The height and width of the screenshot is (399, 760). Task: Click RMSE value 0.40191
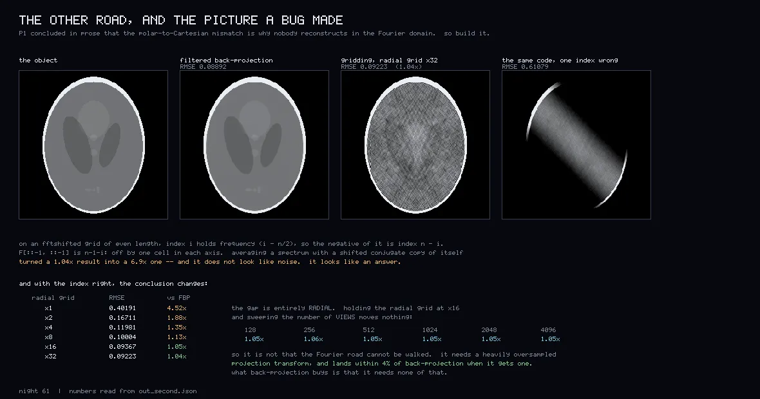[122, 308]
